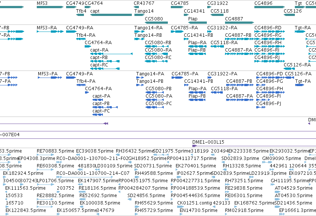
Task: Select the CG4785 gene arrow
Action: (177, 7)
